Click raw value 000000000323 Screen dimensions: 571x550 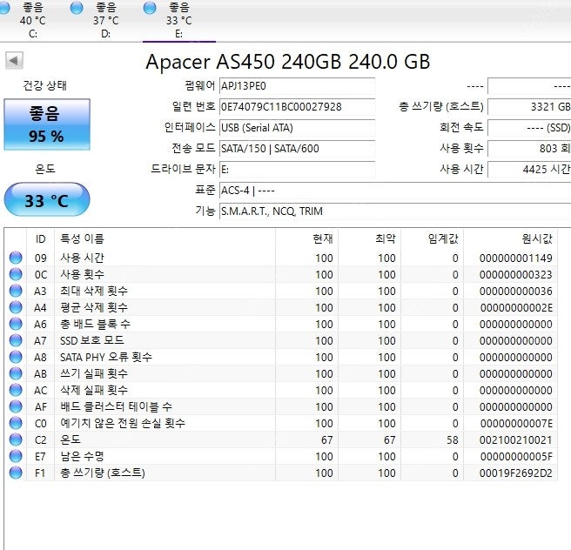point(516,274)
